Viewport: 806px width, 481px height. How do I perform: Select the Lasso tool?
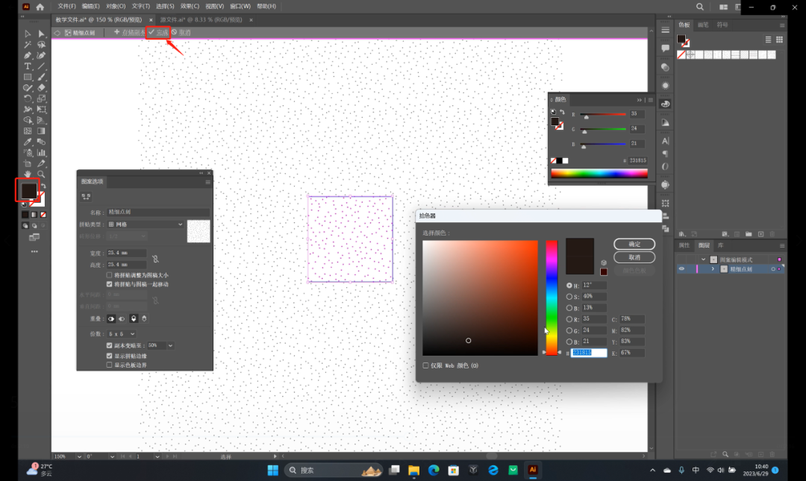point(41,45)
